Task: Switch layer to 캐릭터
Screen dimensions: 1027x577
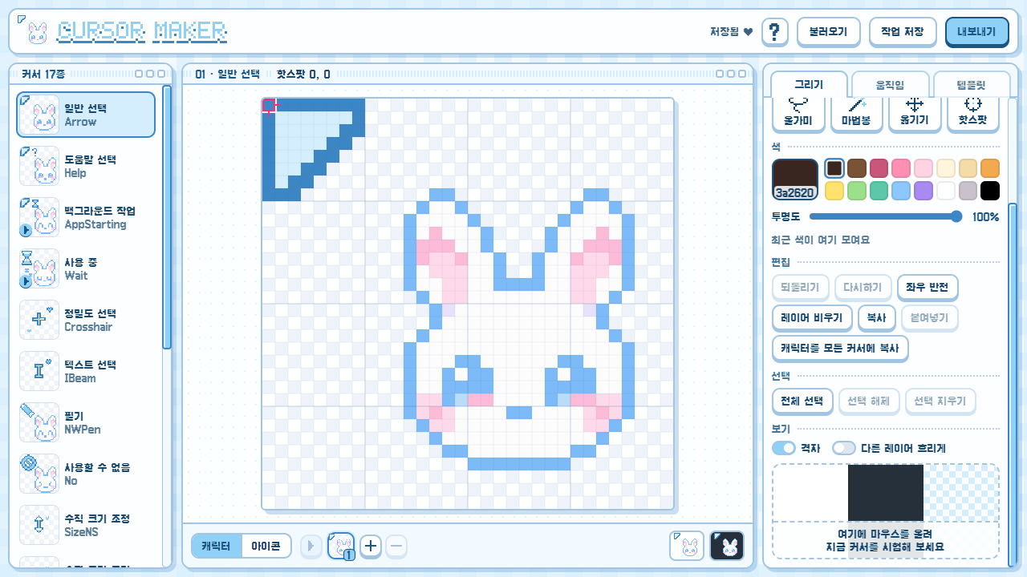Action: 216,547
